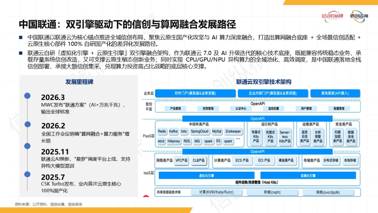378x213 pixels.
Task: Select the 监控告警 box
Action: [x=274, y=109]
